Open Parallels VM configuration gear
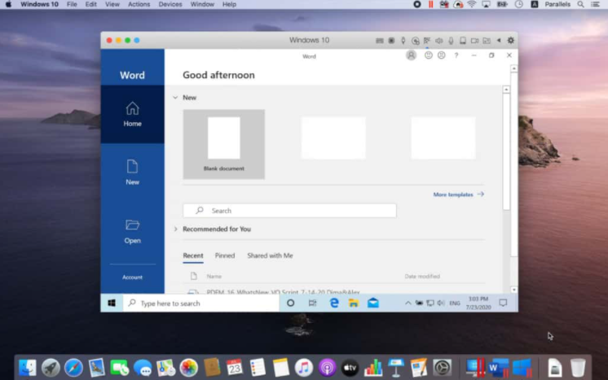Viewport: 608px width, 380px height. coord(511,40)
